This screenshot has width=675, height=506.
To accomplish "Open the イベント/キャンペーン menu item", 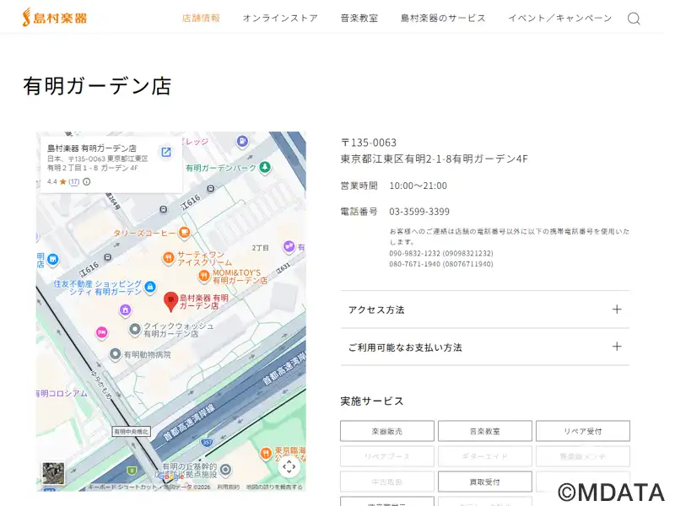I will point(559,18).
